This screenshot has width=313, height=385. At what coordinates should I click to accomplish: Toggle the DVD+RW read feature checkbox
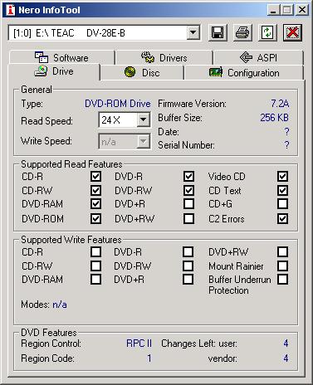pos(188,218)
